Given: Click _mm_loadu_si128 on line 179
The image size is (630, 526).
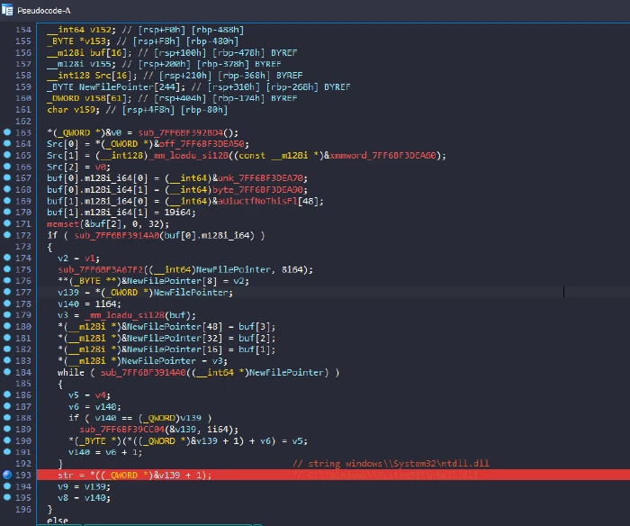Looking at the screenshot, I should (124, 315).
